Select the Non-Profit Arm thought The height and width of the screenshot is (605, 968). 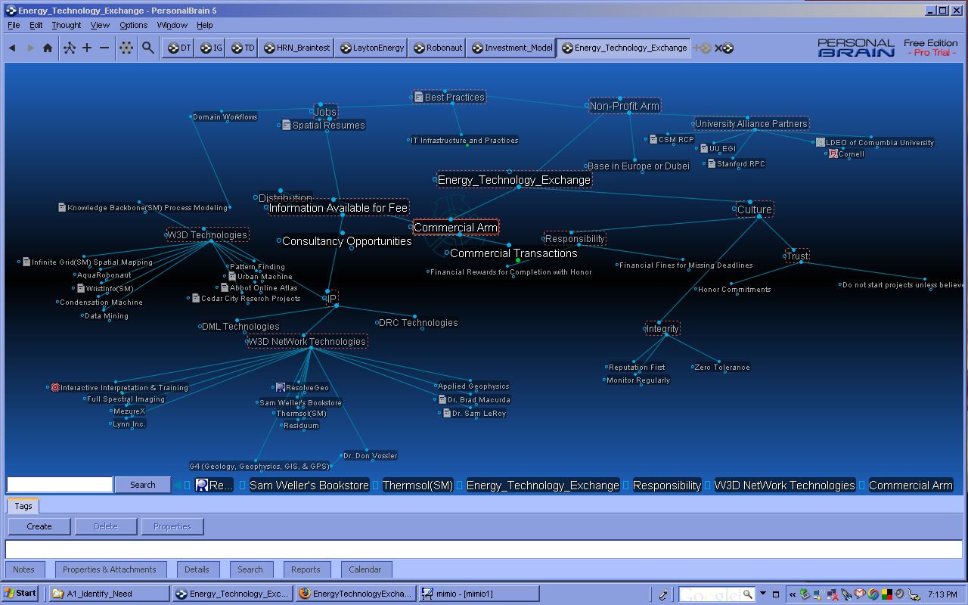(625, 106)
